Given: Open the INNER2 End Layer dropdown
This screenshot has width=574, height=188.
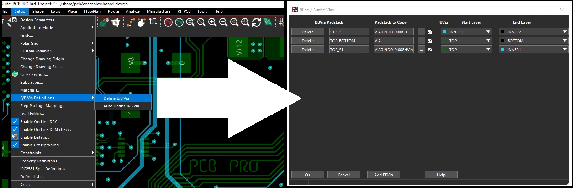Looking at the screenshot, I should (564, 32).
